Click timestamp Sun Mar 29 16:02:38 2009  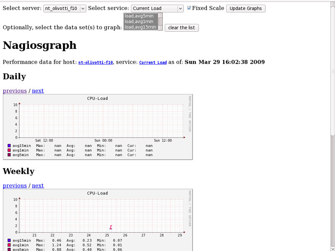[225, 62]
